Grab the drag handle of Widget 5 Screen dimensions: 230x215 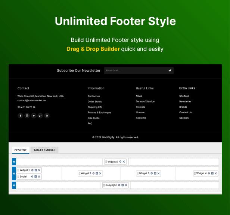106,162
